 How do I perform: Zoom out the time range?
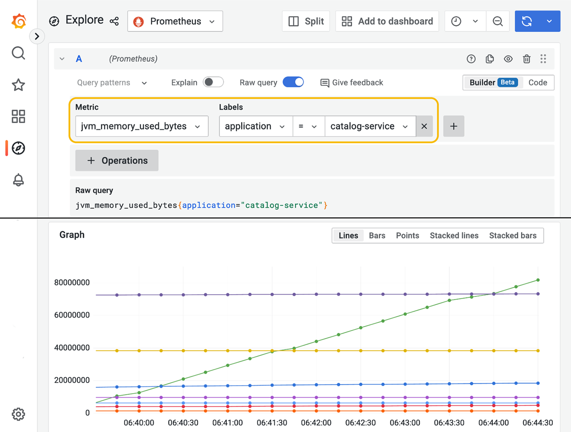[x=498, y=21]
